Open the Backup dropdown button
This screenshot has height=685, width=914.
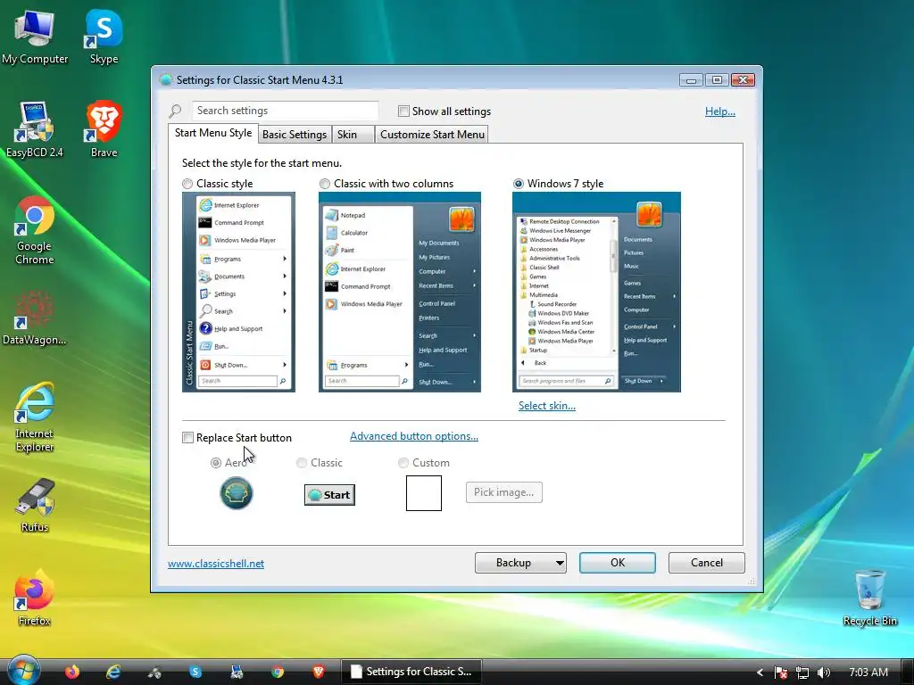click(x=520, y=563)
